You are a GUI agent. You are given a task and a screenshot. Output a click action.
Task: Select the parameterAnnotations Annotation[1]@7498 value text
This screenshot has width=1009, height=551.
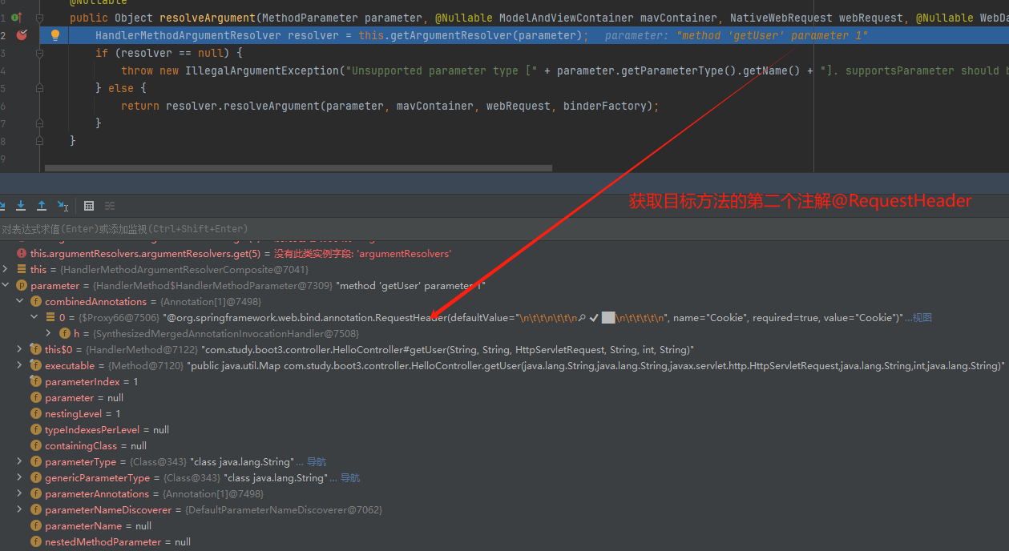[214, 494]
